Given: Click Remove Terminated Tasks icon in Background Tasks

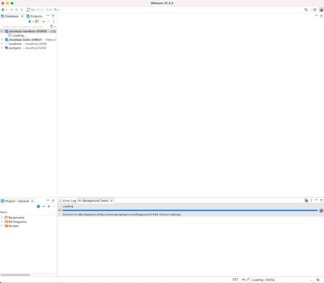Looking at the screenshot, I should (306, 200).
